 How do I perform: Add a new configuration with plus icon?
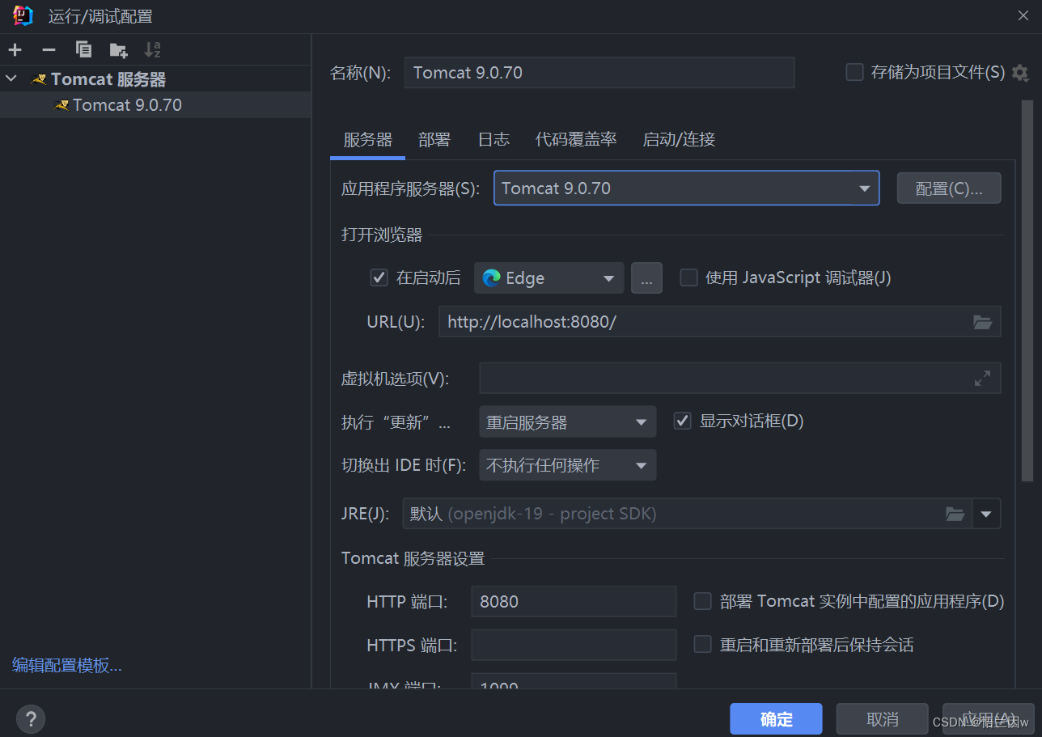coord(15,50)
